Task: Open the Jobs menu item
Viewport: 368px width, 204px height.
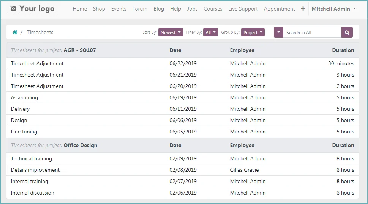Action: [x=192, y=9]
